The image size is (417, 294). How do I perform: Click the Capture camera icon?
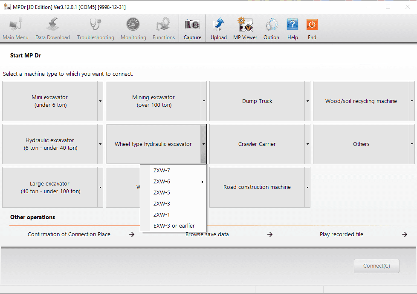[192, 25]
